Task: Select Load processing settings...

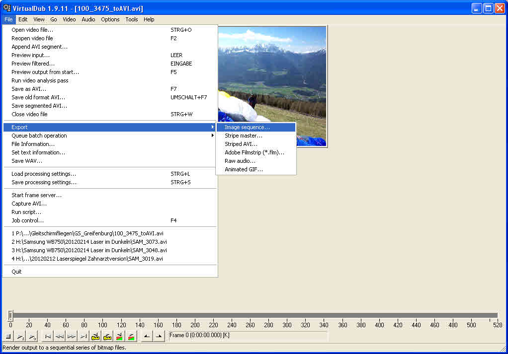Action: coord(109,174)
